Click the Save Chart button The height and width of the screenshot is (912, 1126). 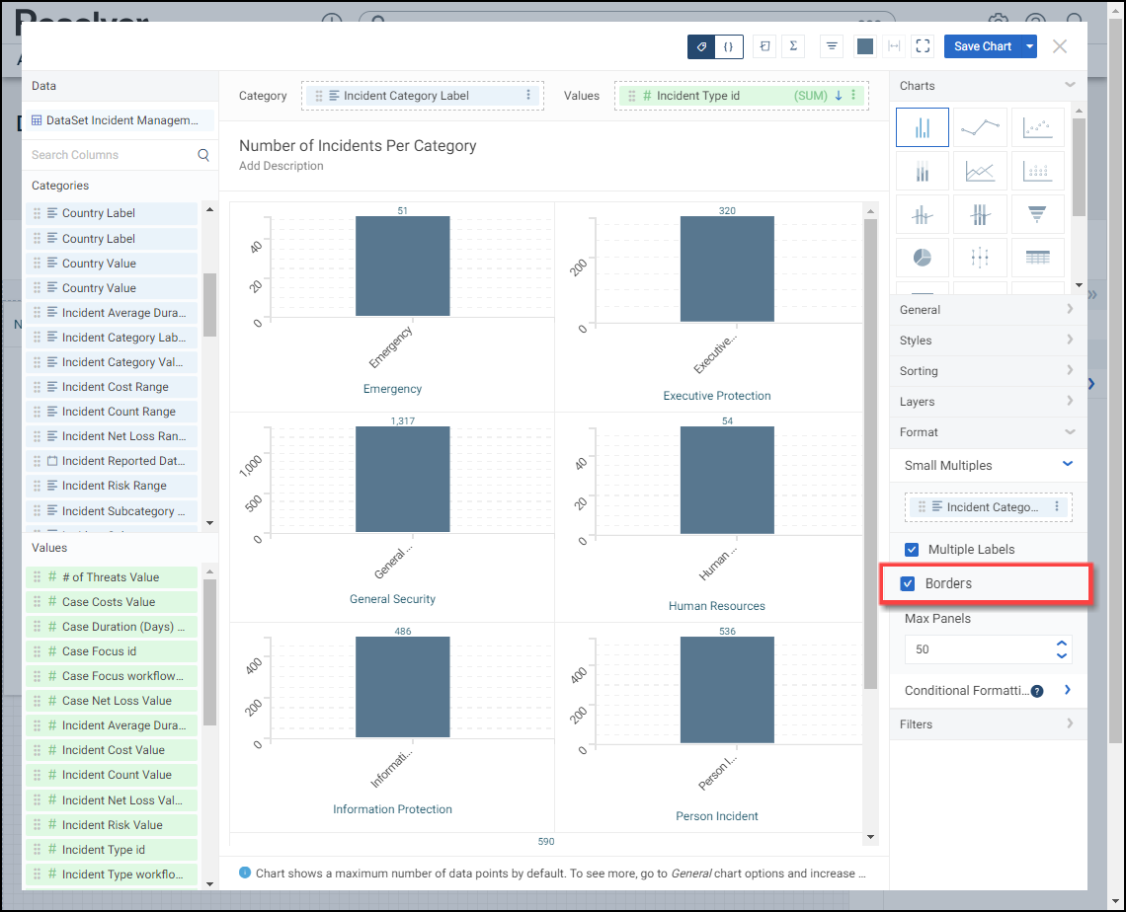click(982, 46)
